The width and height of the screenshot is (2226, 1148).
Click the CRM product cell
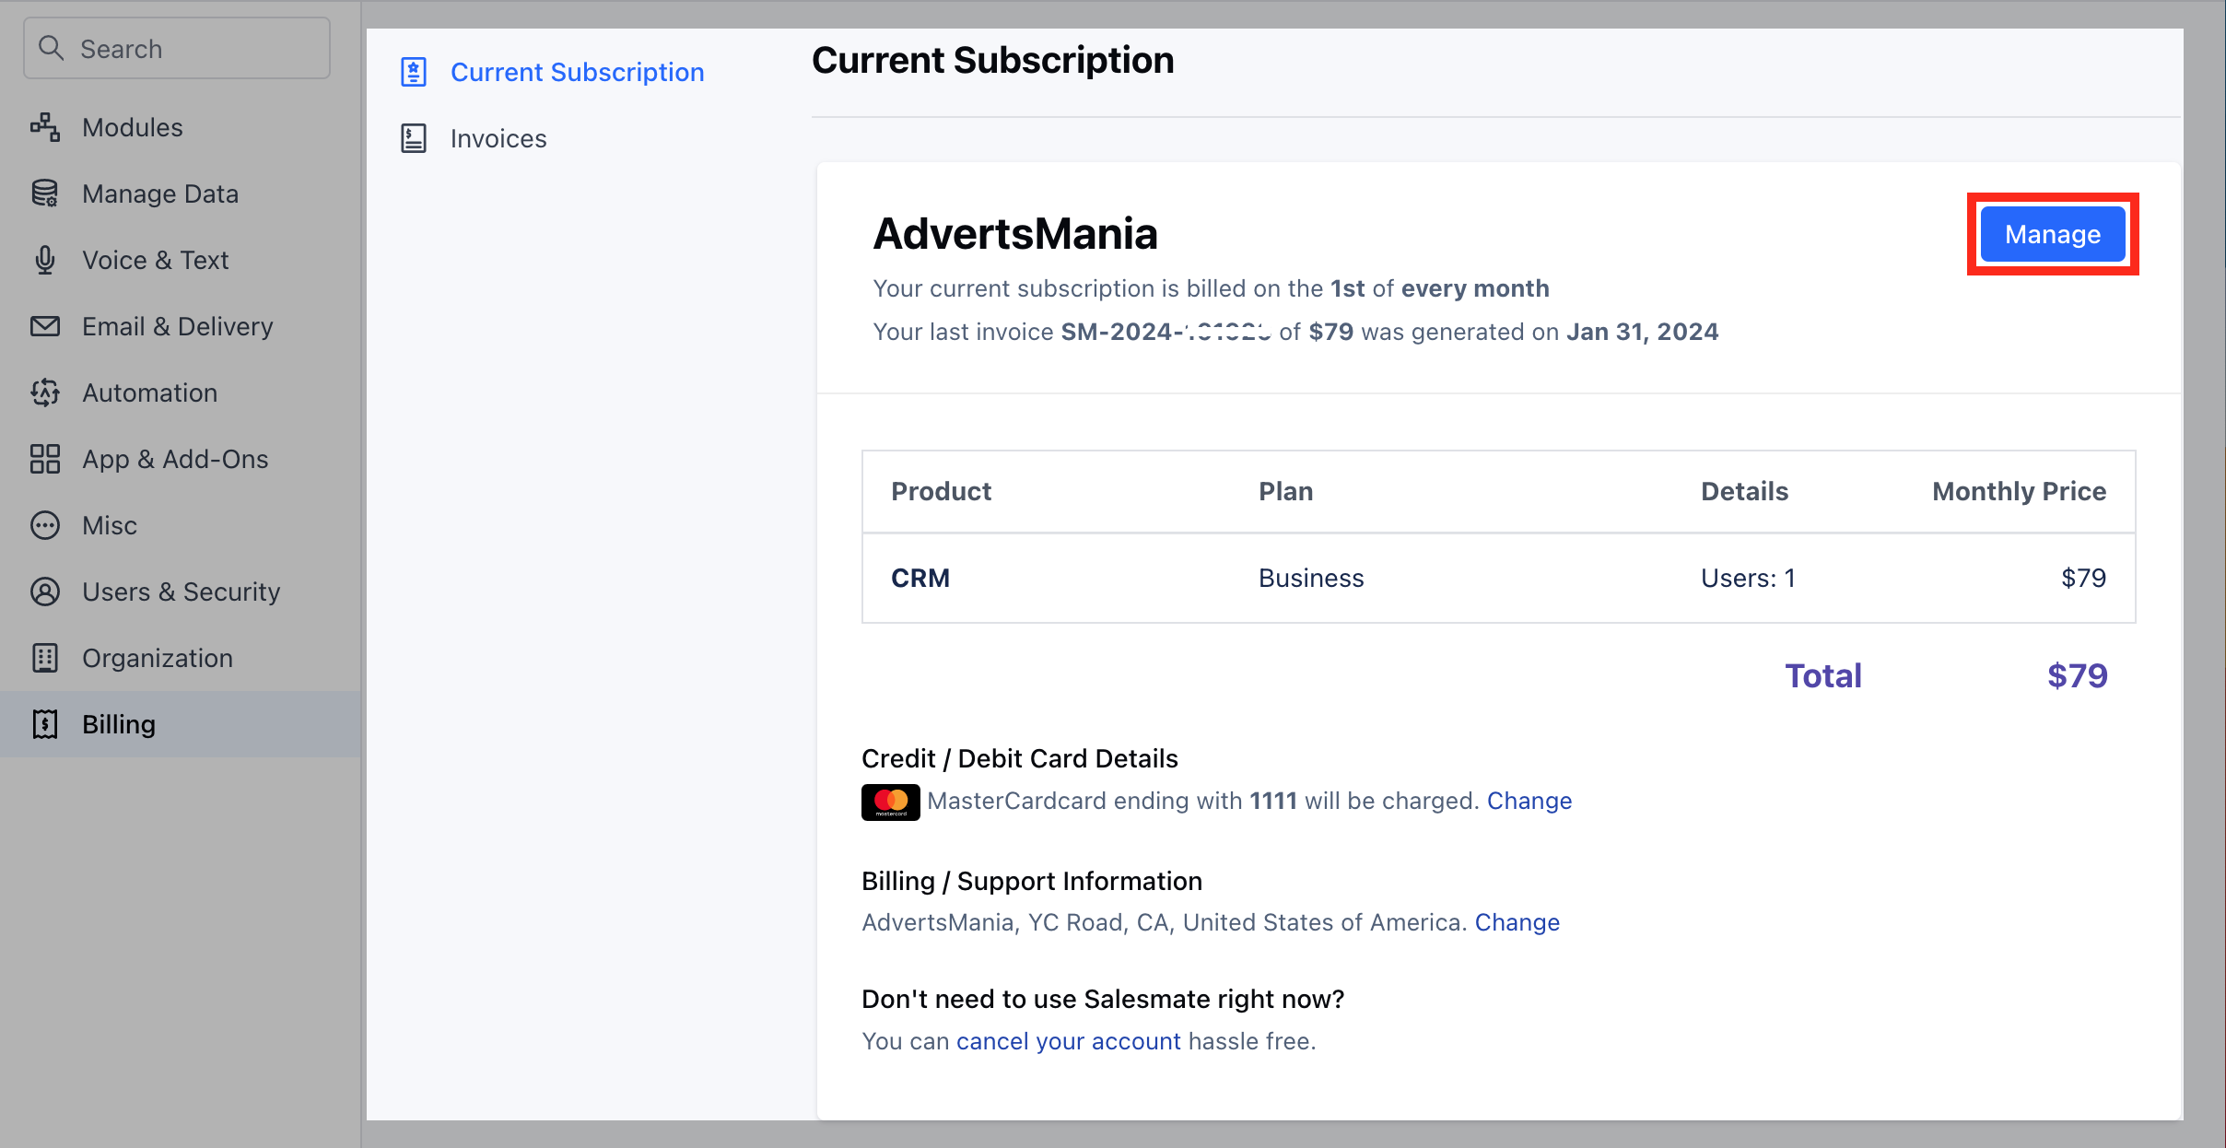pos(920,578)
